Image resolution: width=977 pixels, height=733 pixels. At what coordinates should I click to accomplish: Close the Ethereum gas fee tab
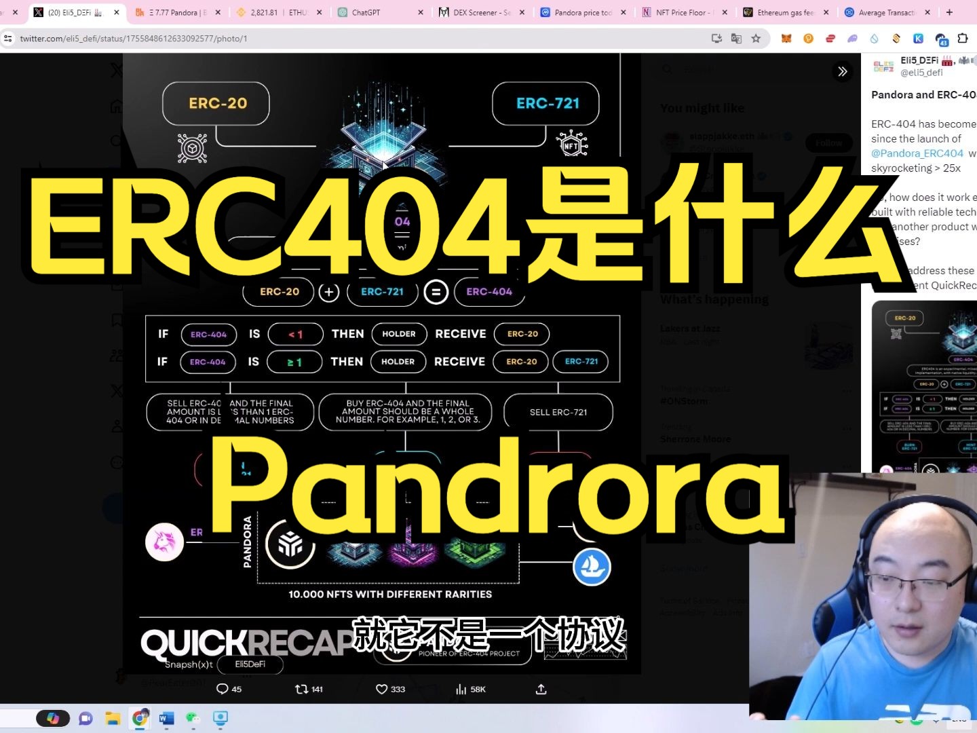826,12
